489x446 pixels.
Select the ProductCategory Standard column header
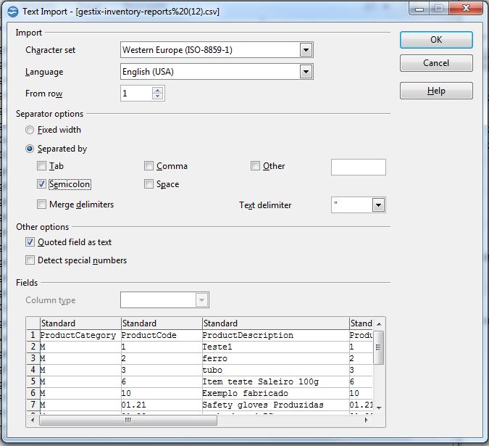tap(80, 323)
